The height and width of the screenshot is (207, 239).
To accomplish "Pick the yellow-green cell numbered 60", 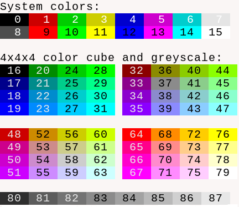I will (x=101, y=134).
